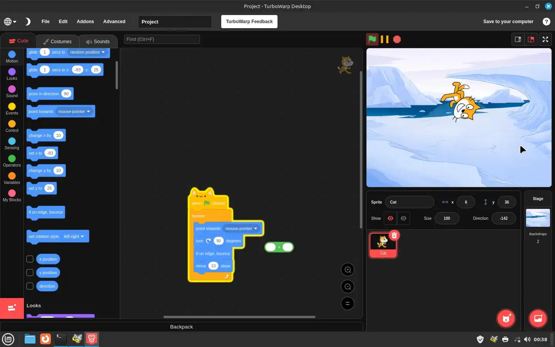This screenshot has width=555, height=347.
Task: Open palette point towards mouse-pointer dropdown
Action: tap(74, 111)
